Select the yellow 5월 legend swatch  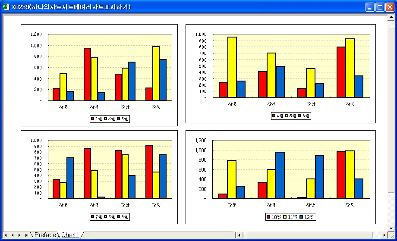pos(287,116)
